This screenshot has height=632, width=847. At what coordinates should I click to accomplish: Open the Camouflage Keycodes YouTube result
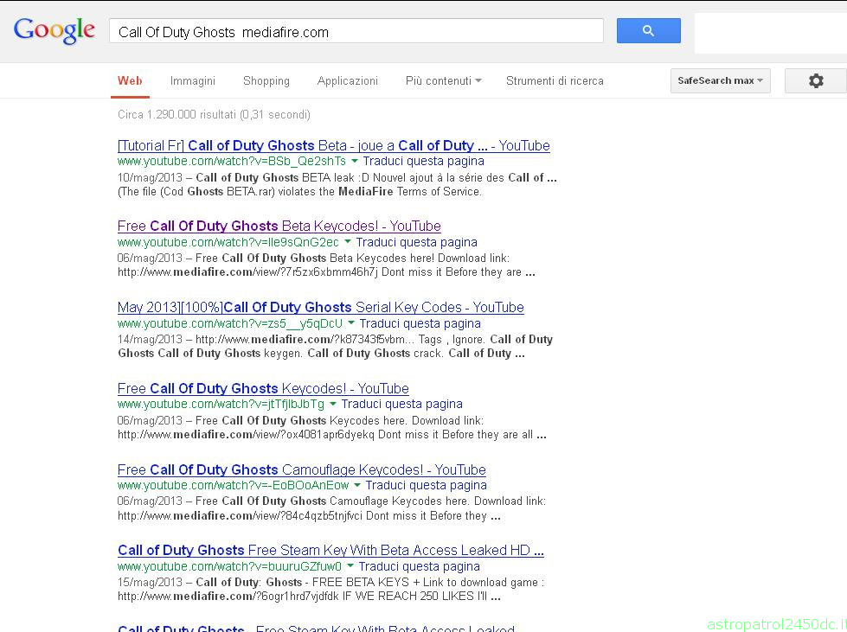(x=302, y=469)
